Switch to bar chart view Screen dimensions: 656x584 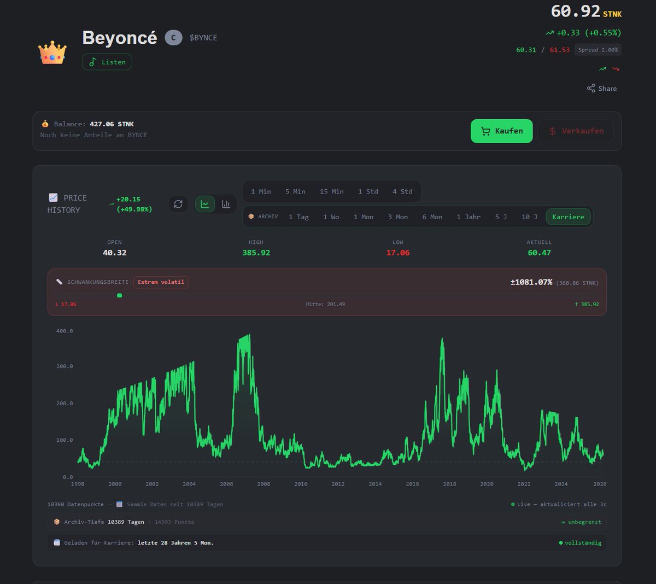[226, 204]
